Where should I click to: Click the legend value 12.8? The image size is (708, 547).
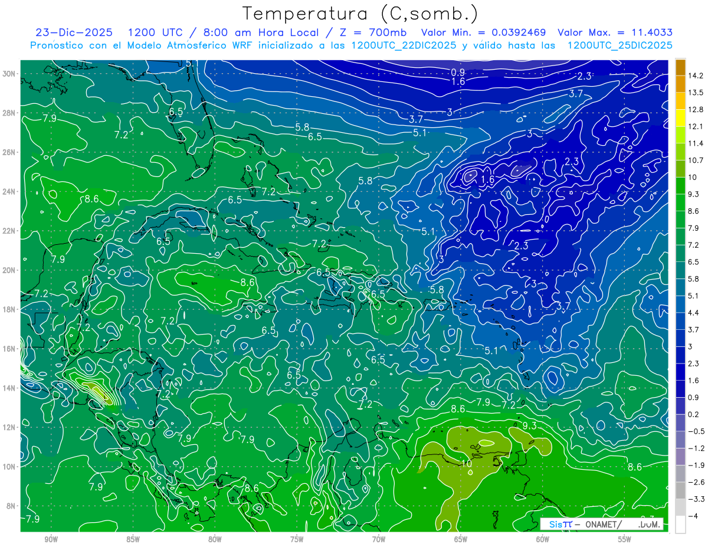[x=696, y=109]
